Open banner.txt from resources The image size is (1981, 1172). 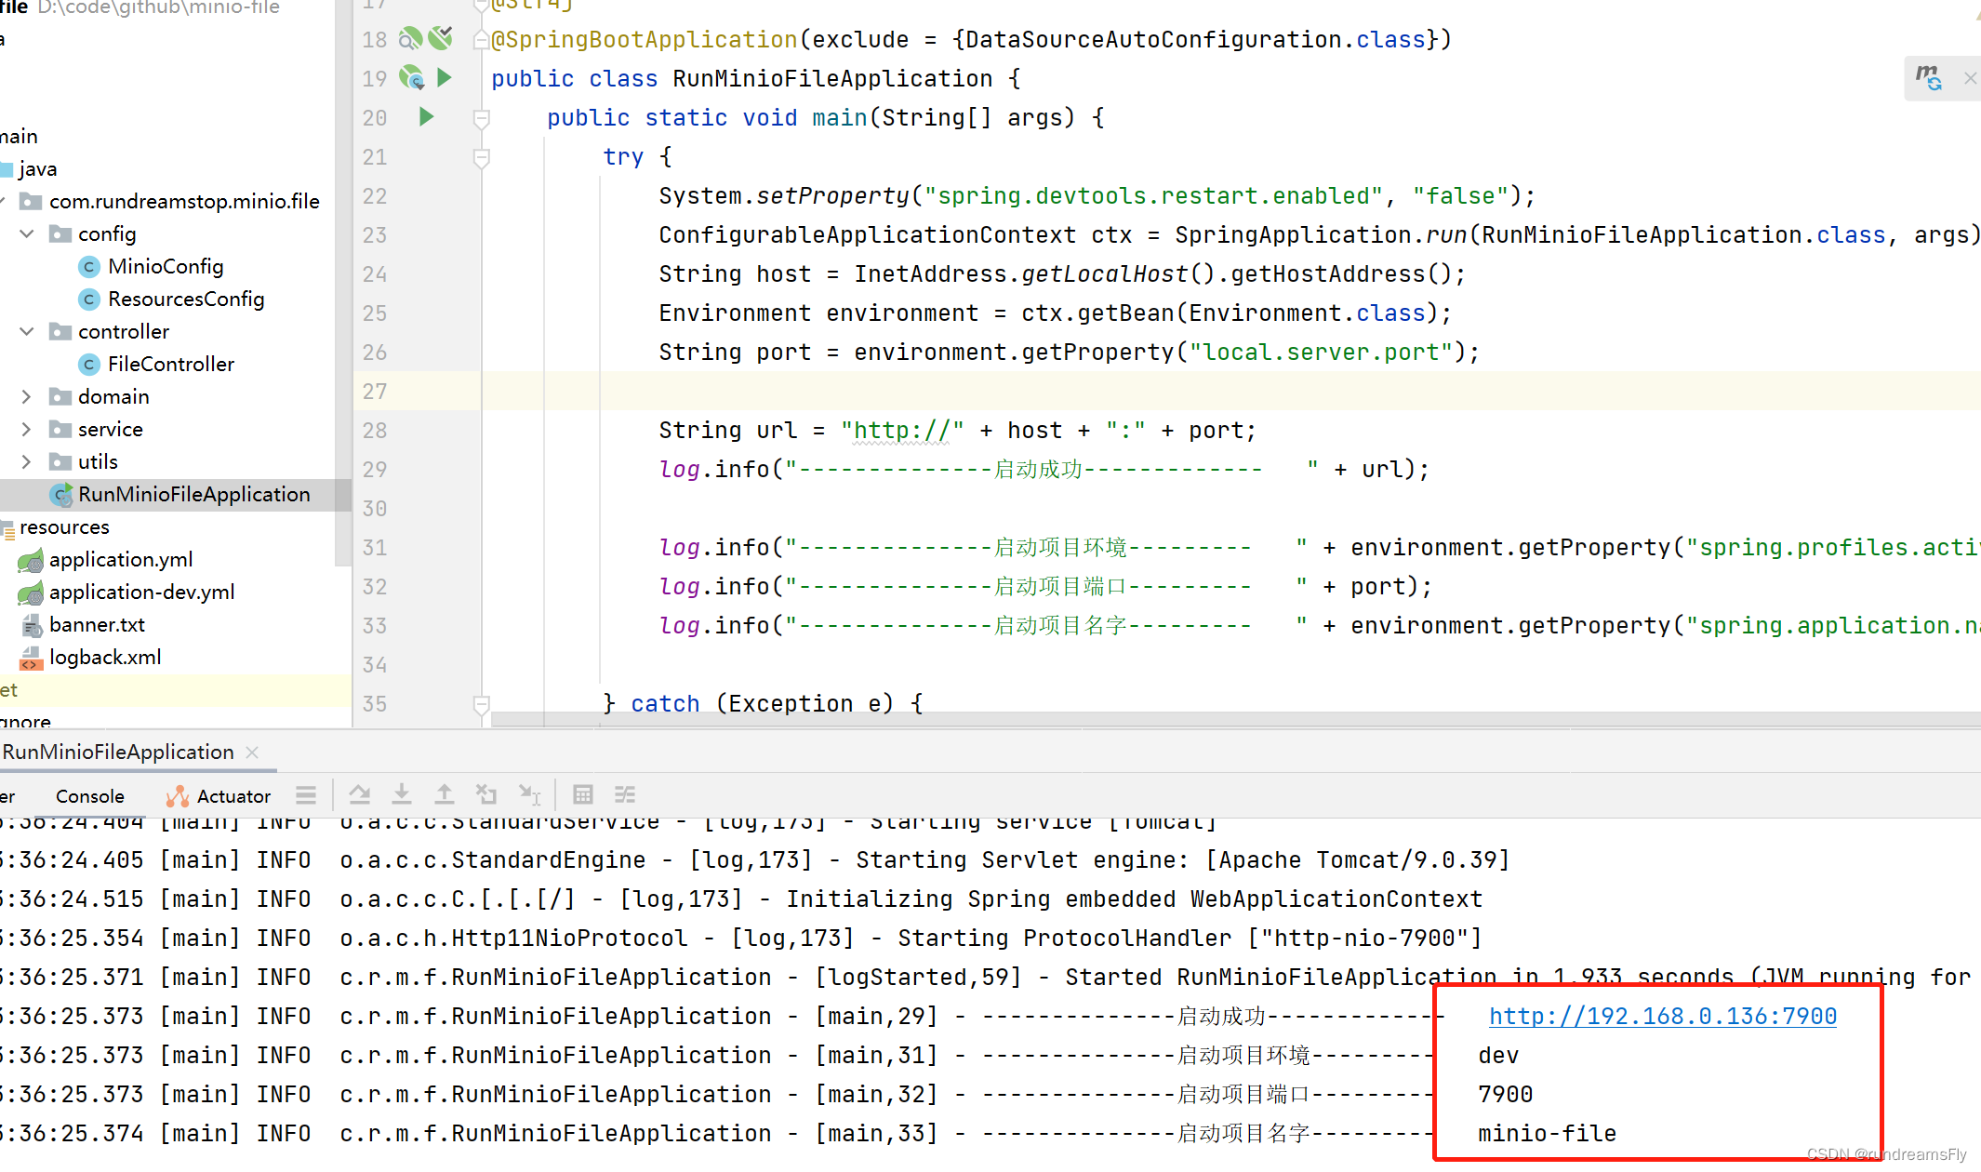coord(97,625)
